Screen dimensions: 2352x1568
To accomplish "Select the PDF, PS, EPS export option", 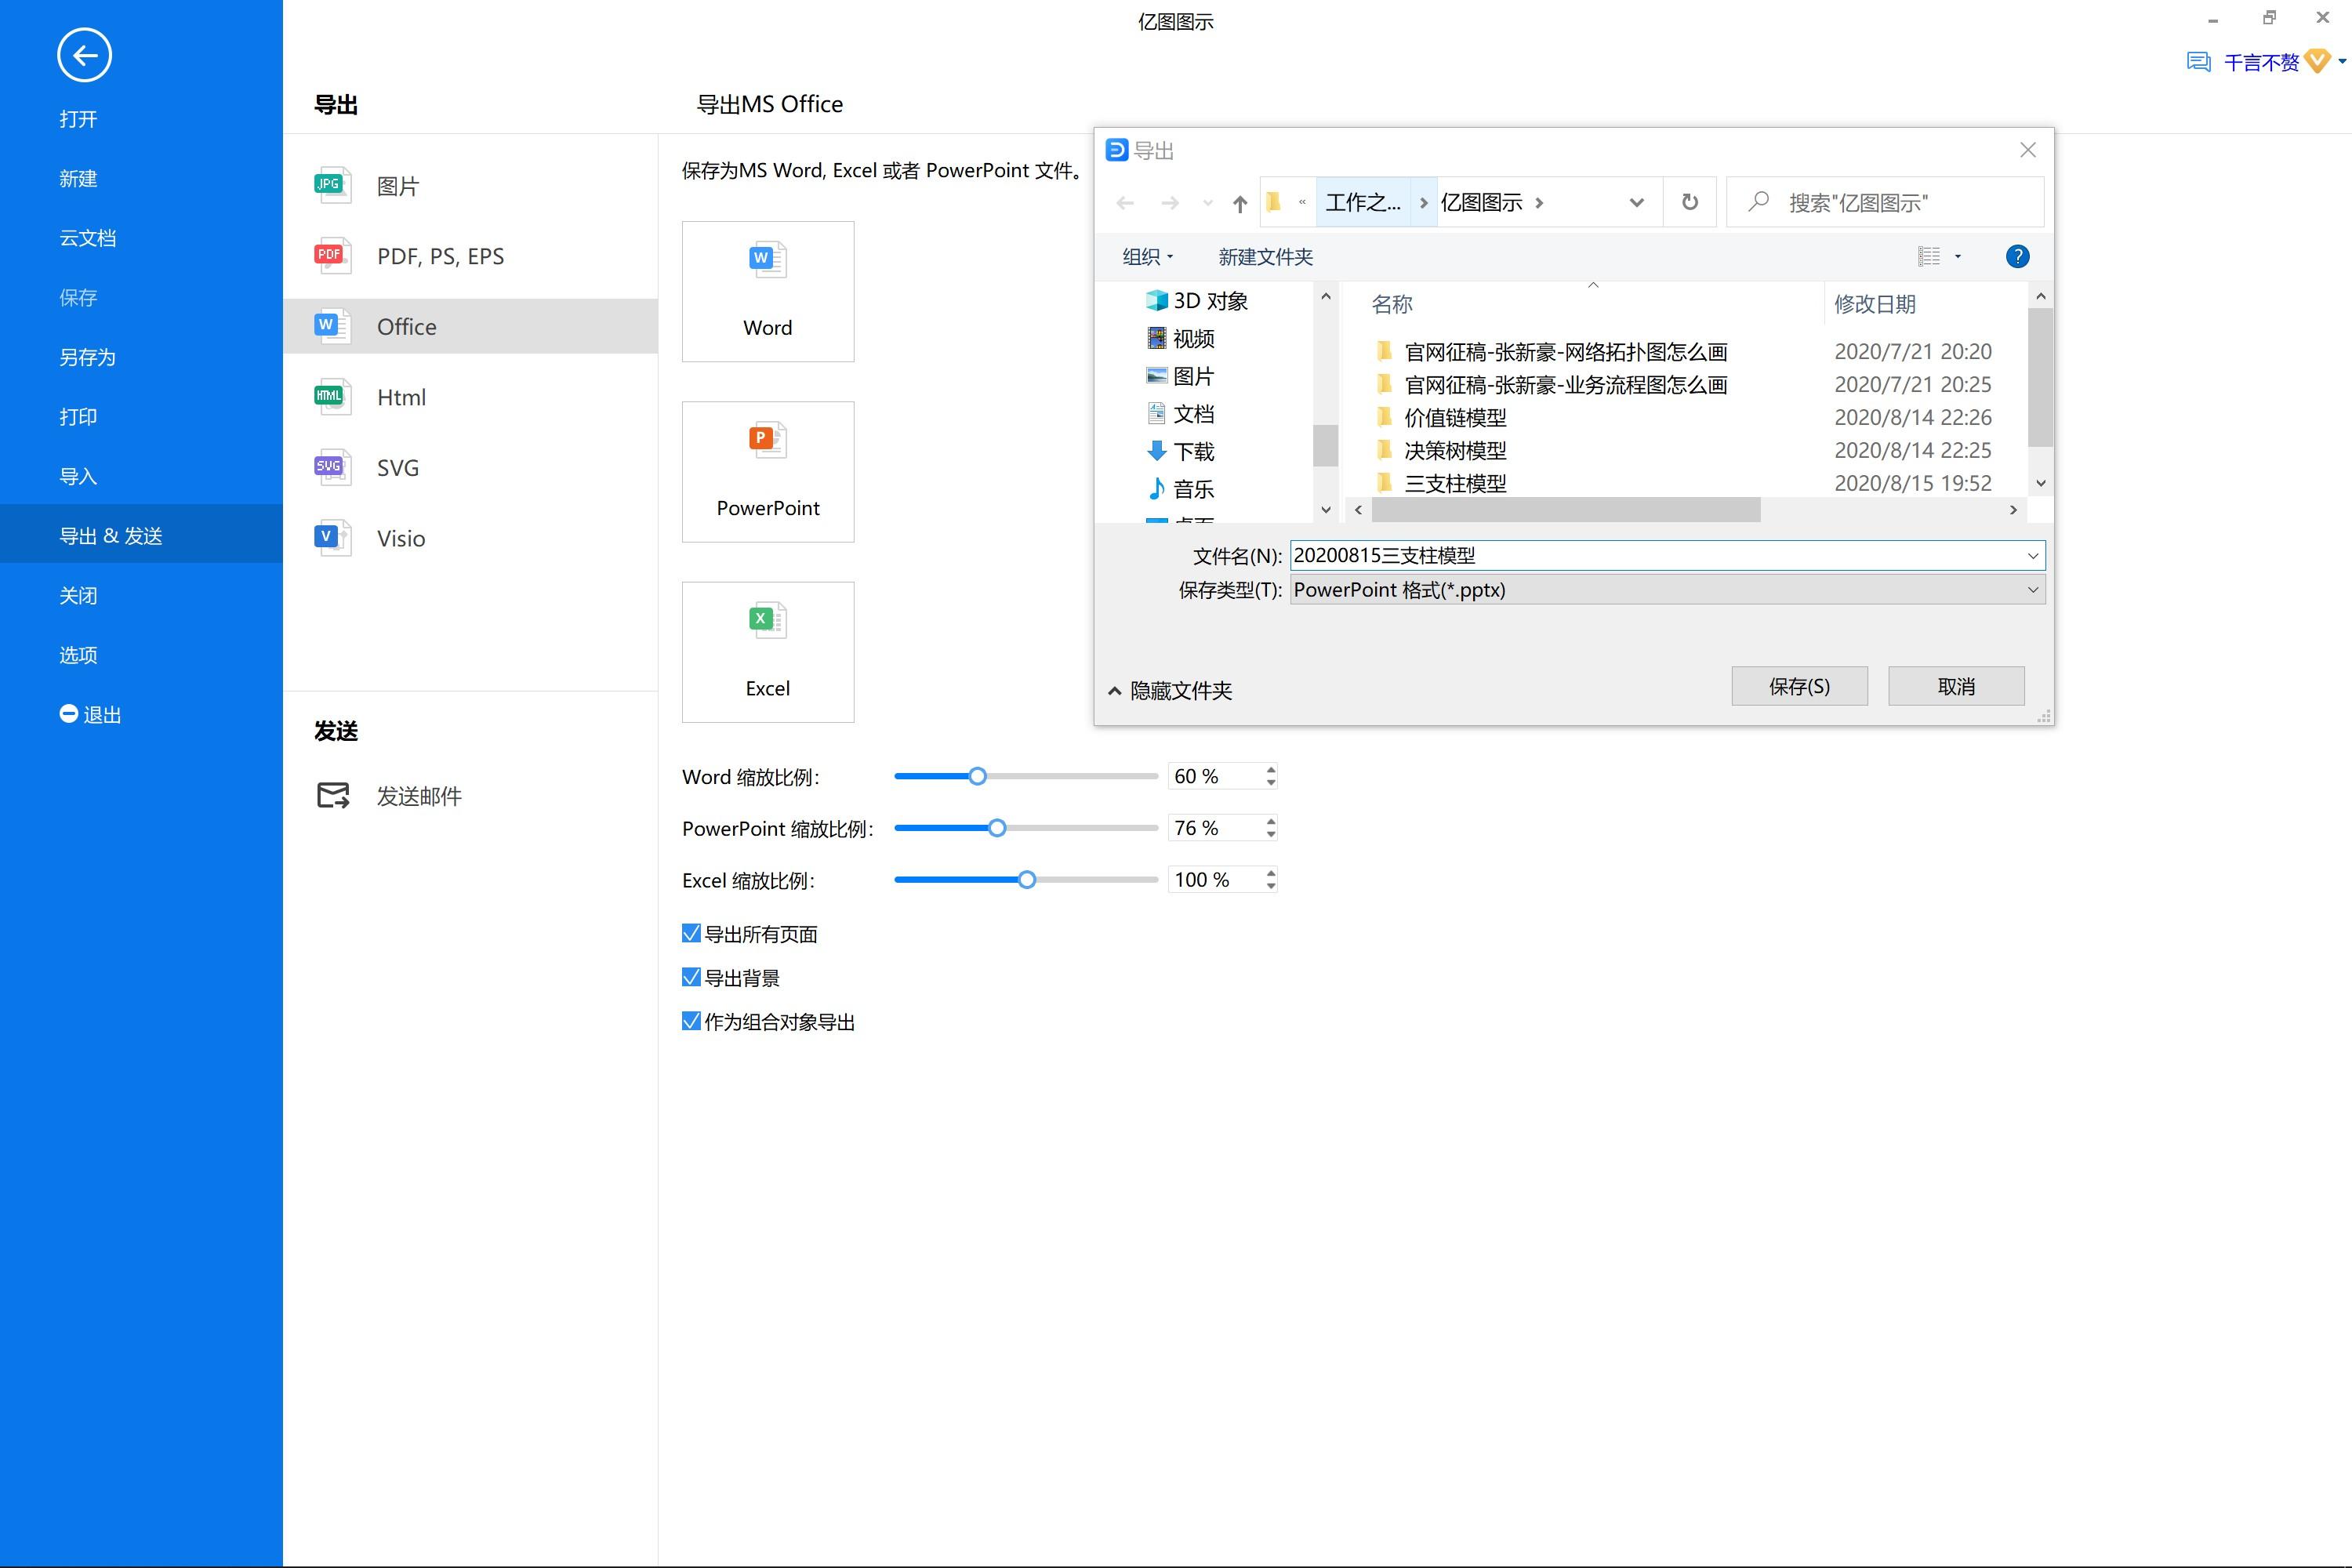I will (x=440, y=256).
